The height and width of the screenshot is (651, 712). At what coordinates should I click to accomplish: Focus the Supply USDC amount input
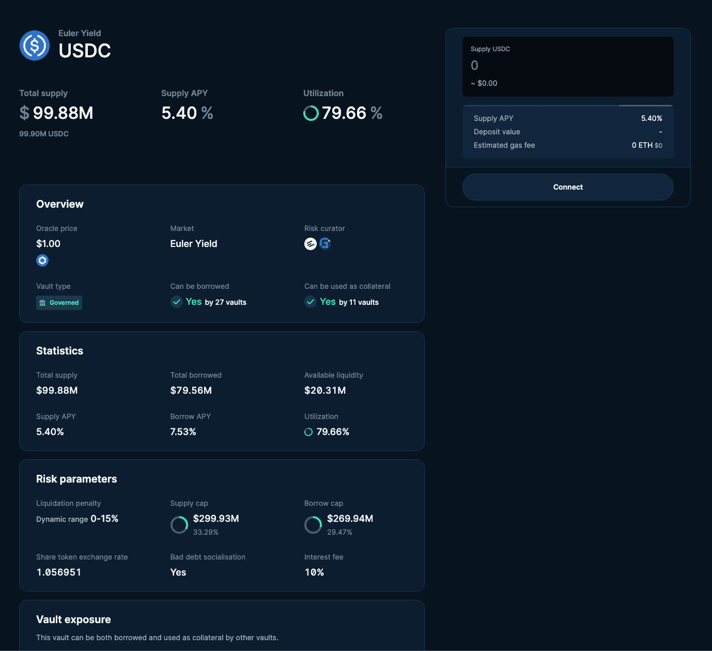point(567,66)
